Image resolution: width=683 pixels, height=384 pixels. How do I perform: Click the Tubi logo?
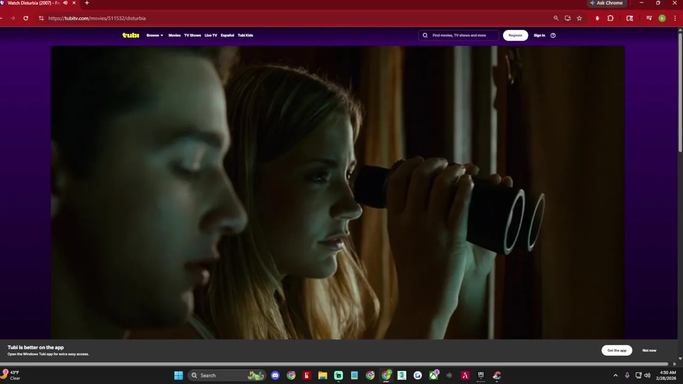[131, 35]
